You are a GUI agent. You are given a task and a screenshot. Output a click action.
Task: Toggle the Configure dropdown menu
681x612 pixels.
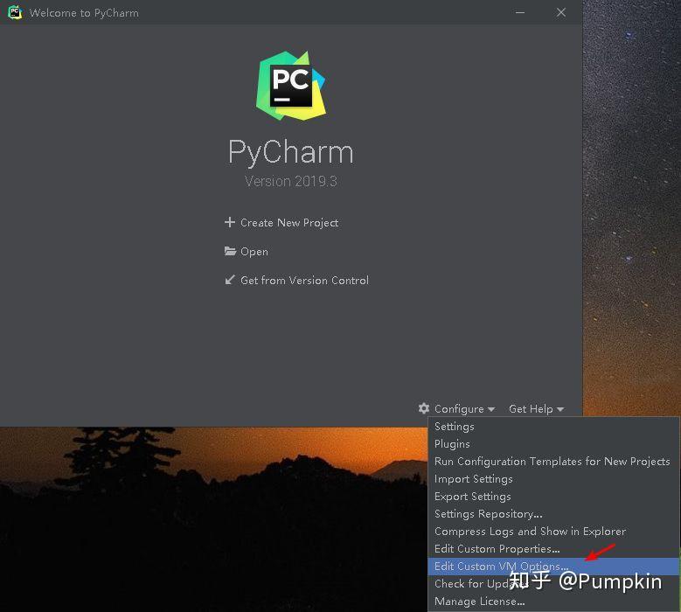(464, 408)
